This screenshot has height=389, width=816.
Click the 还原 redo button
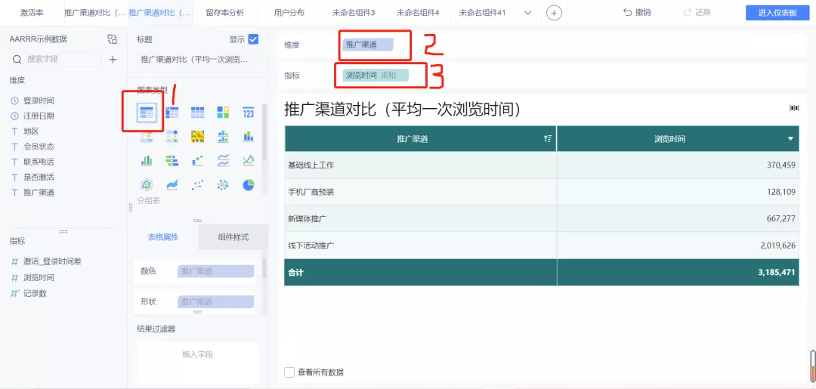(697, 13)
